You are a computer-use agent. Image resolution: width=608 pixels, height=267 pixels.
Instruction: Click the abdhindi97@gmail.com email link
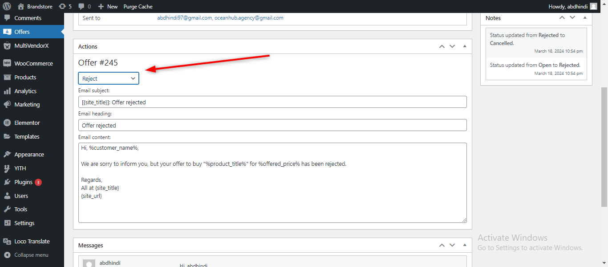185,18
